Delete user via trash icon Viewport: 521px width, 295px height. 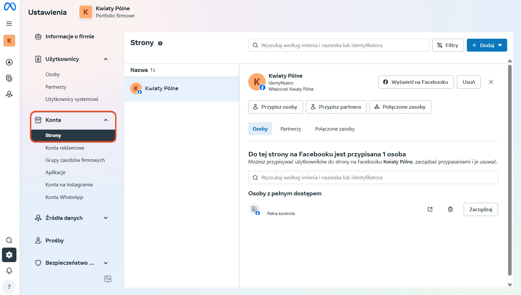click(450, 209)
